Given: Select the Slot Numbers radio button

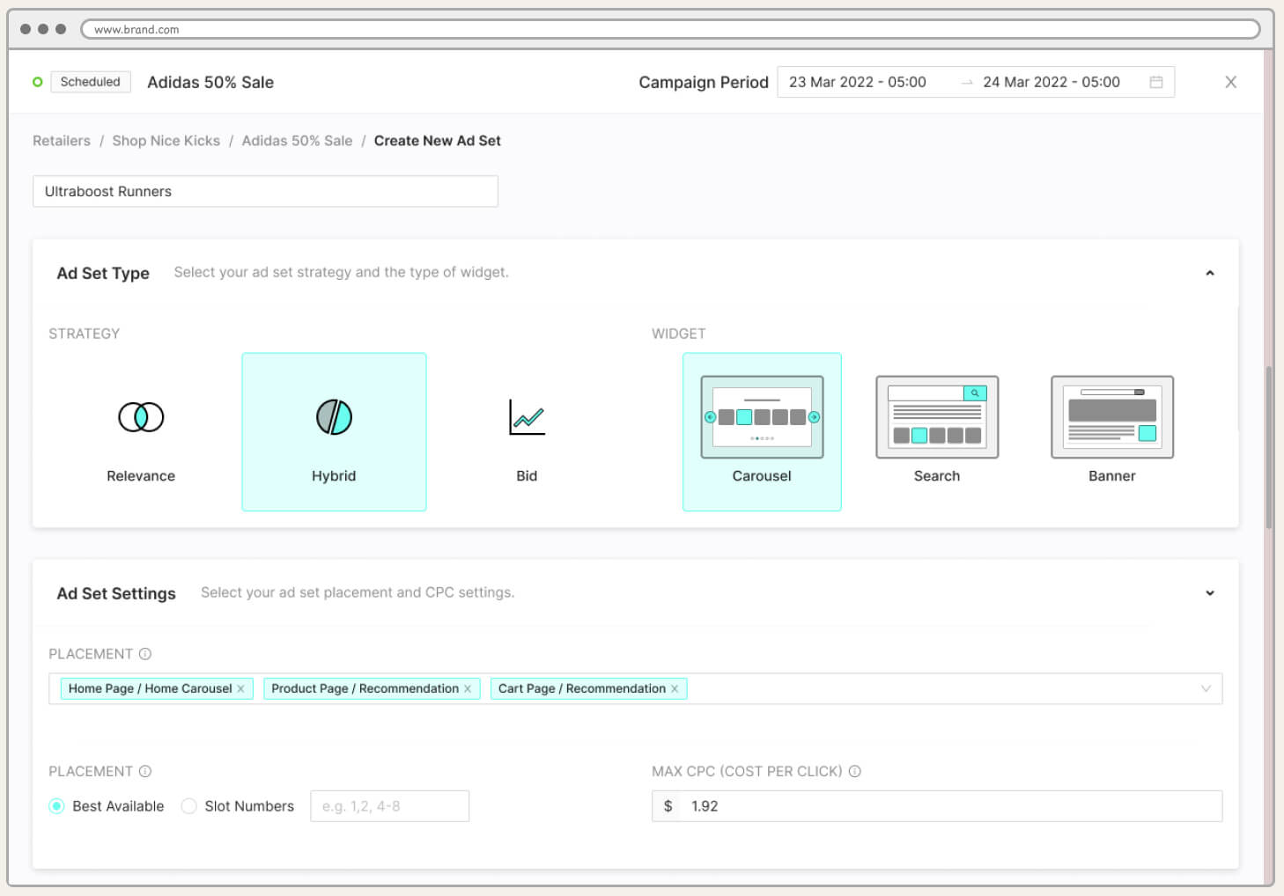Looking at the screenshot, I should click(188, 806).
